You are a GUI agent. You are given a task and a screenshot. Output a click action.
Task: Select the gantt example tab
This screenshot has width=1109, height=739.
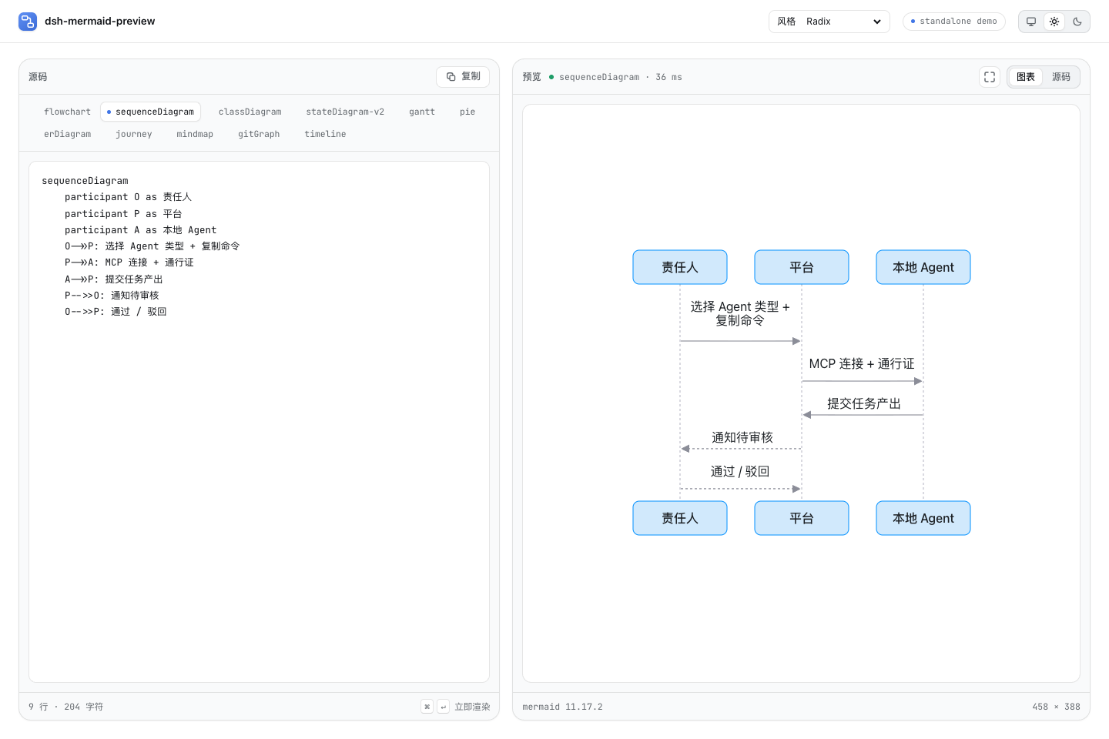click(x=422, y=112)
